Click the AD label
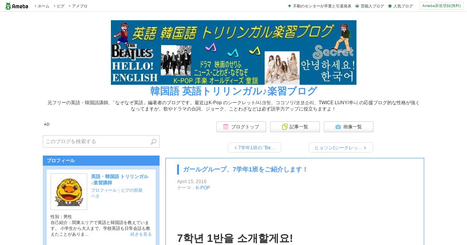This screenshot has height=245, width=467. point(47,124)
